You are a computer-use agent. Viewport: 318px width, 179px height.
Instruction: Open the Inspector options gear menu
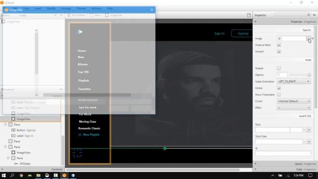[x=315, y=15]
